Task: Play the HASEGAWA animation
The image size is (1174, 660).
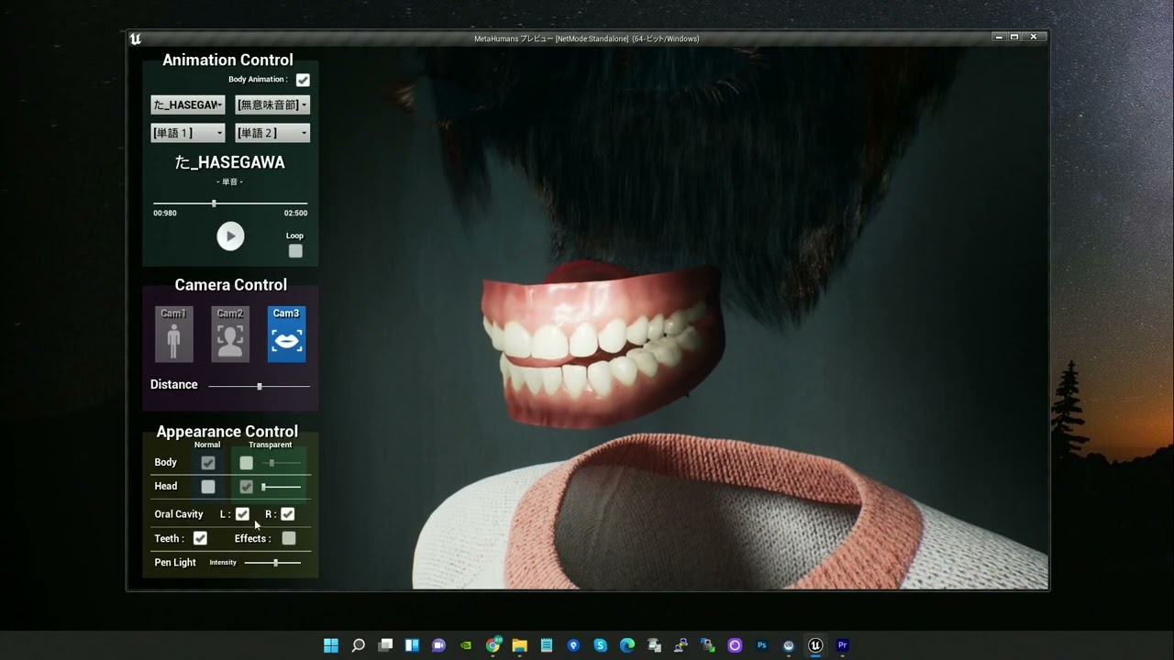Action: (230, 236)
